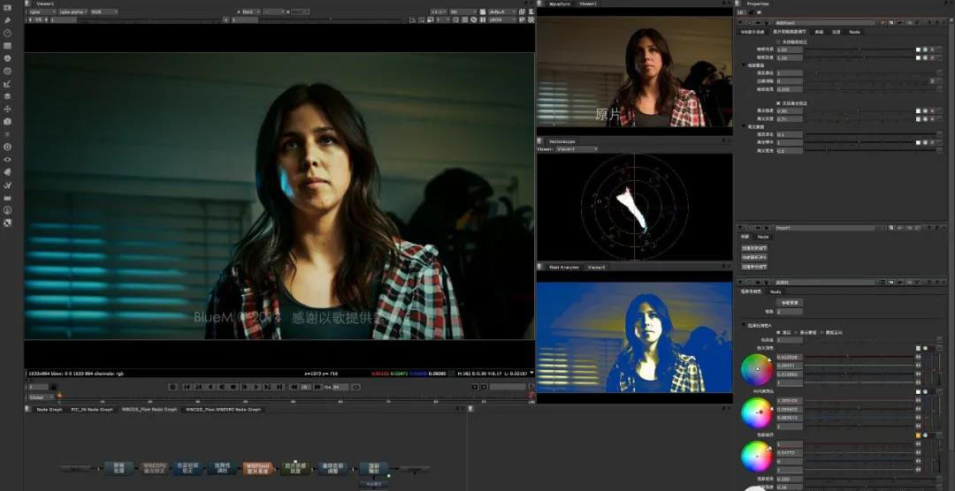Screen dimensions: 955x491
Task: Open the Keyer nodes menu icon
Action: [8, 84]
